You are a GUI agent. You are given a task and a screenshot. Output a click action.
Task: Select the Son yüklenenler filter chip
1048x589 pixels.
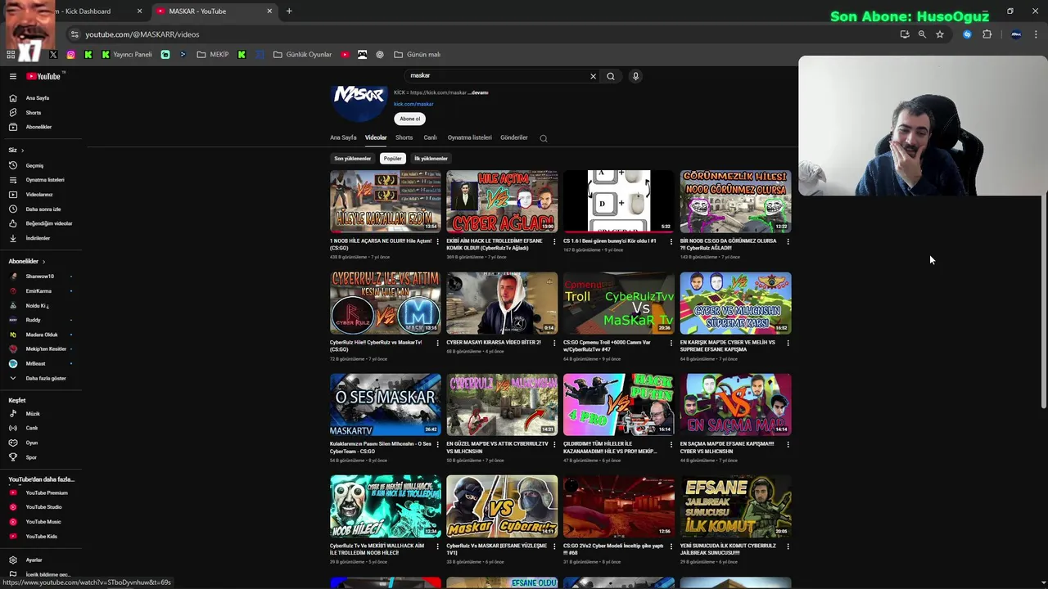(x=352, y=159)
